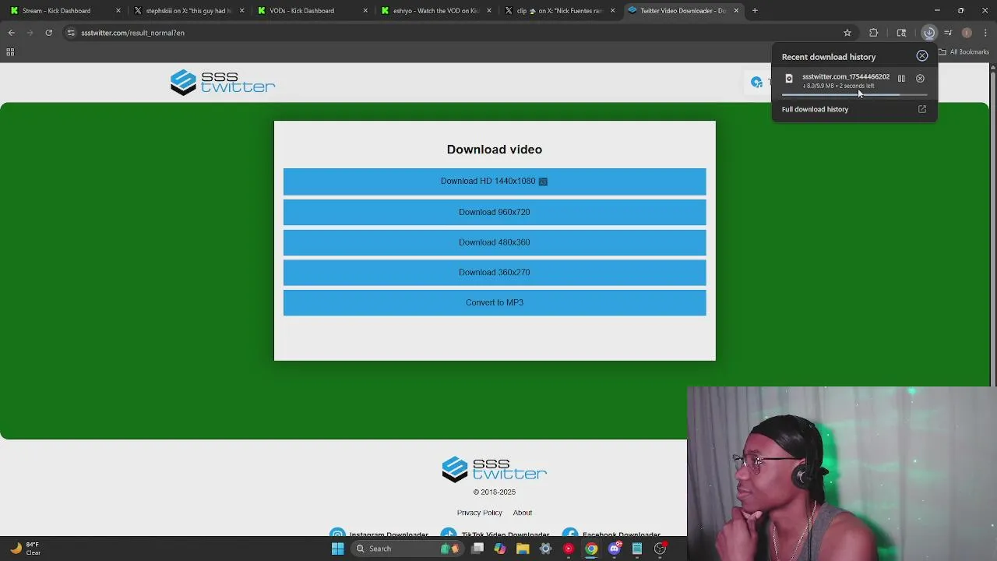Open the Chrome three-dot menu
Screen dimensions: 997x561
(x=986, y=33)
